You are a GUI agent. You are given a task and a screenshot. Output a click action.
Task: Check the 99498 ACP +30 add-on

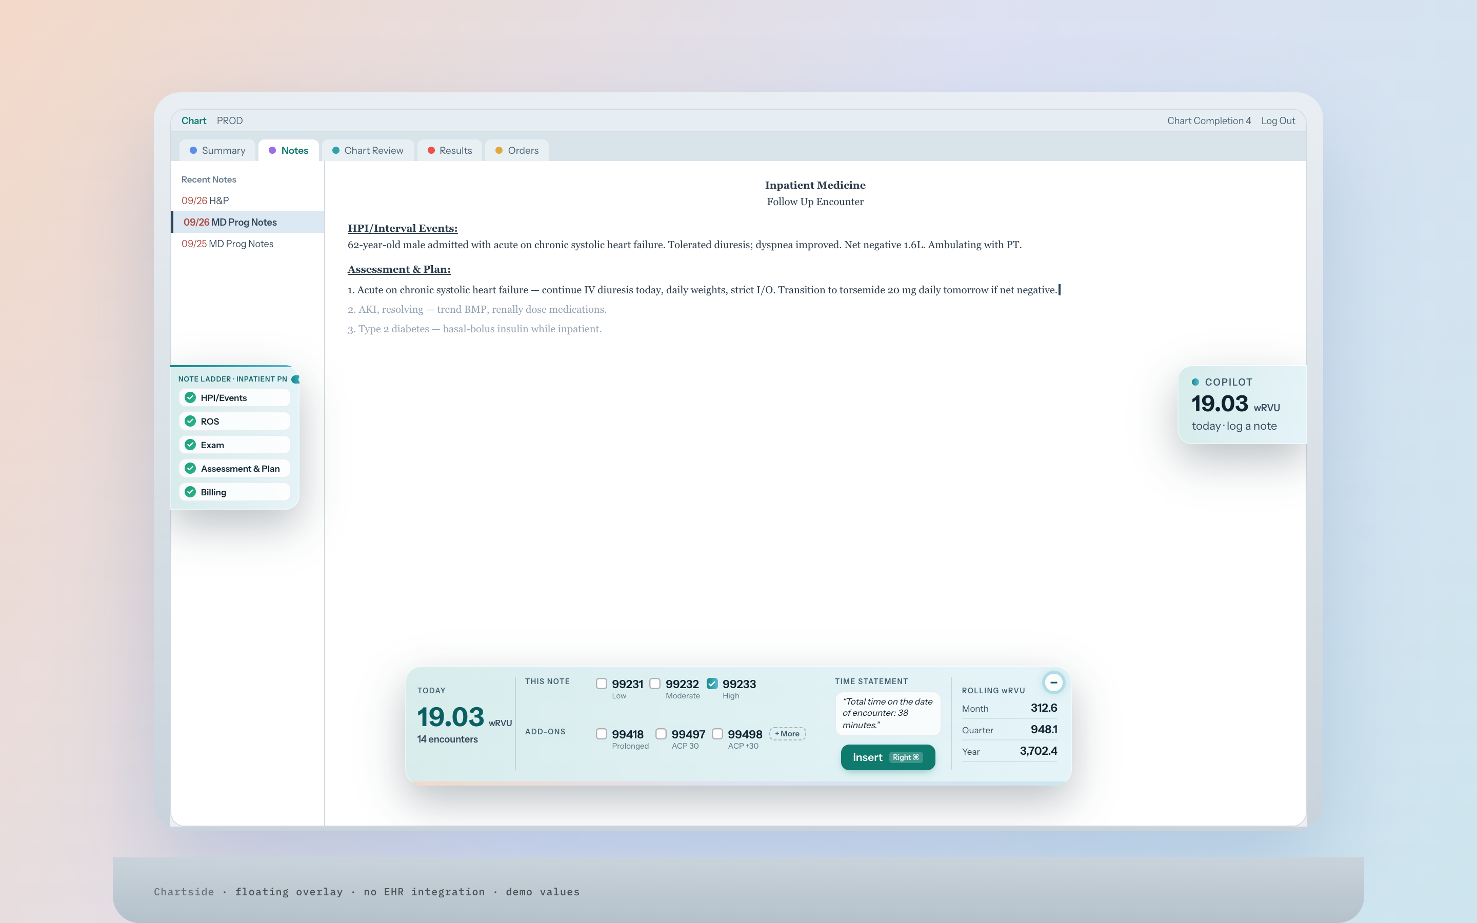(x=718, y=734)
